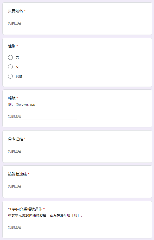This screenshot has height=240, width=154.
Task: Click the @wuwu_app example text
Action: coord(25,105)
